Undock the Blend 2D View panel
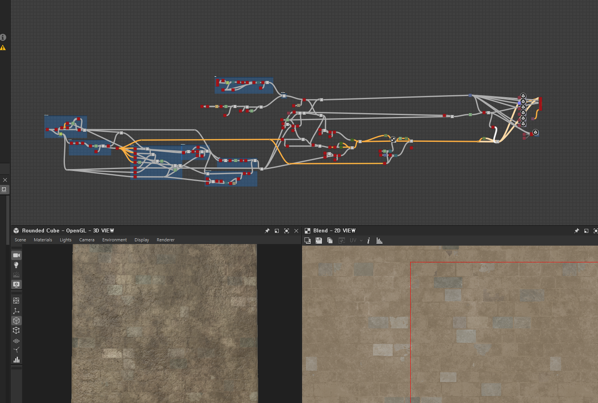The height and width of the screenshot is (403, 598). (x=586, y=231)
